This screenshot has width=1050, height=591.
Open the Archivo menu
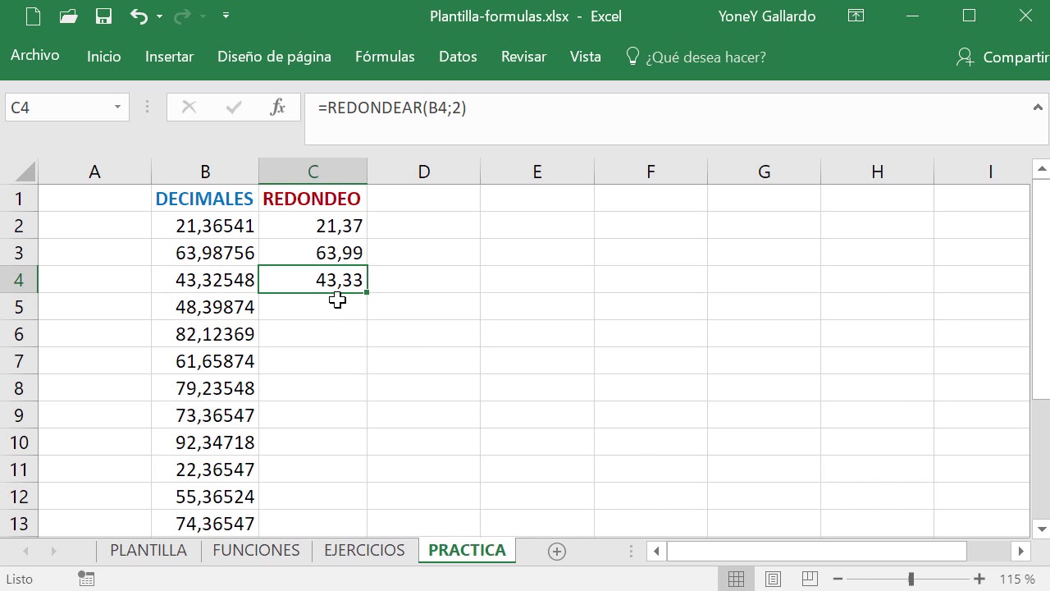pyautogui.click(x=35, y=56)
